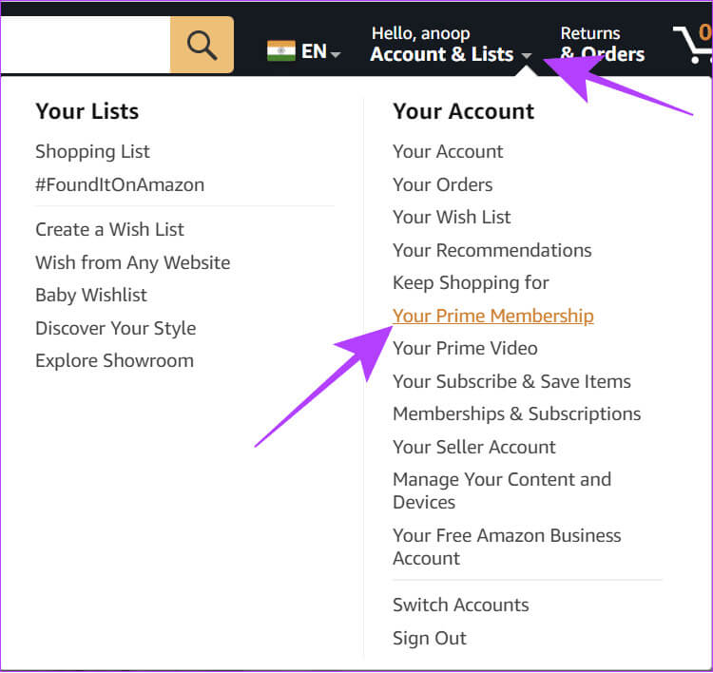713x673 pixels.
Task: Select Create a Wish List
Action: [110, 229]
